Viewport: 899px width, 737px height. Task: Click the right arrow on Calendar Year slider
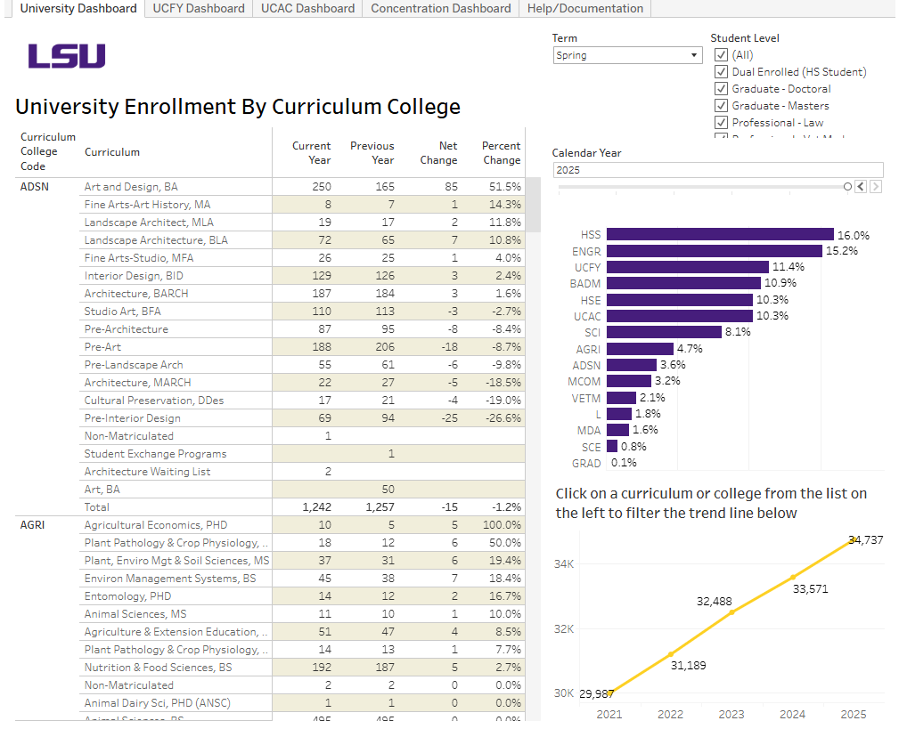876,186
